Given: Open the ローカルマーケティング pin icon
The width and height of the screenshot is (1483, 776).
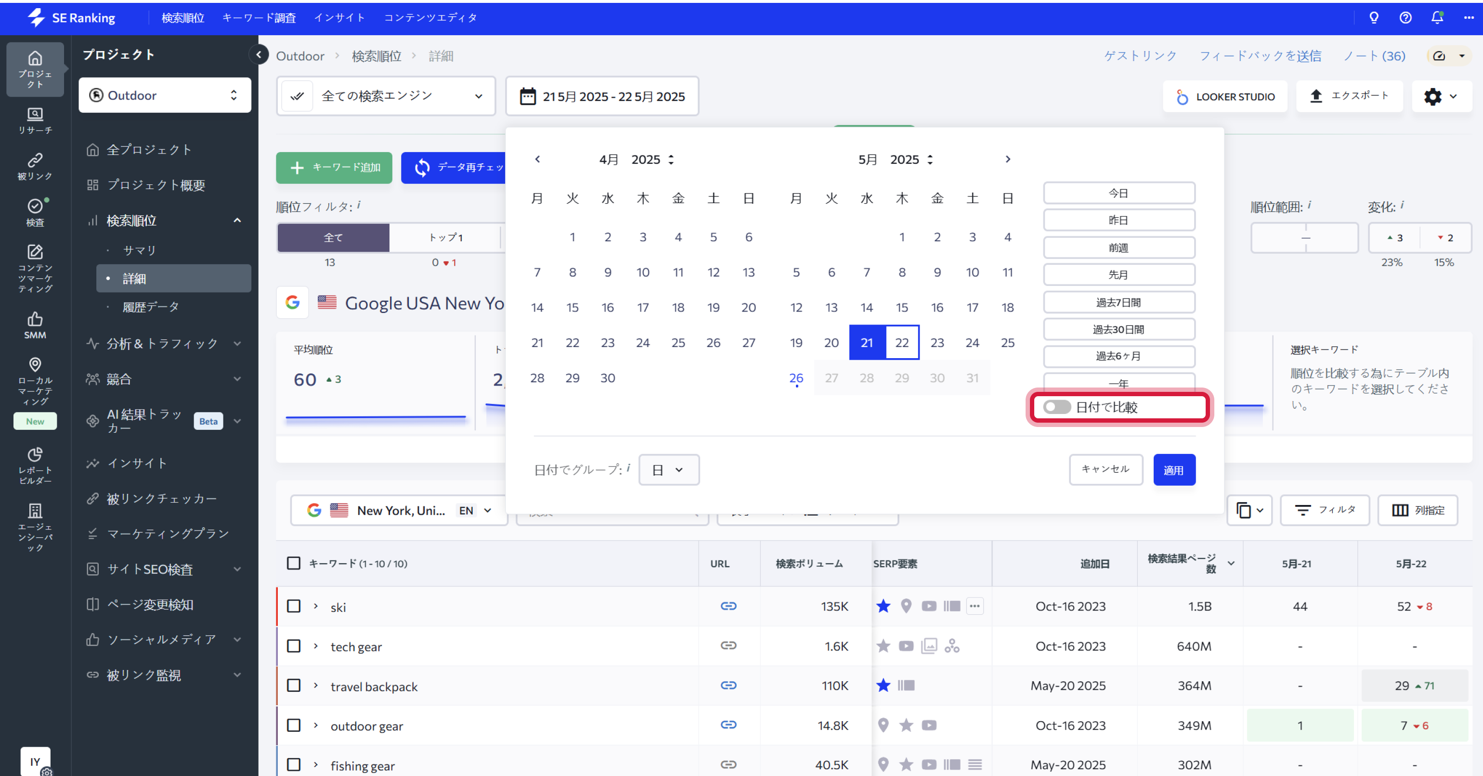Looking at the screenshot, I should click(x=35, y=380).
